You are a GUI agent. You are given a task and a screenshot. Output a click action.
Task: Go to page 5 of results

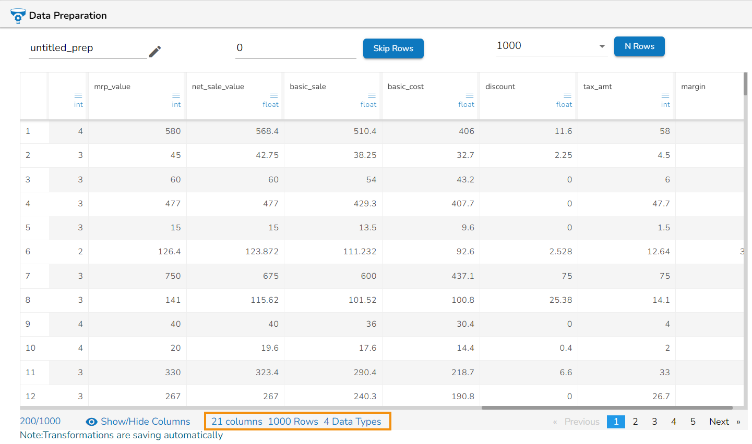tap(693, 422)
